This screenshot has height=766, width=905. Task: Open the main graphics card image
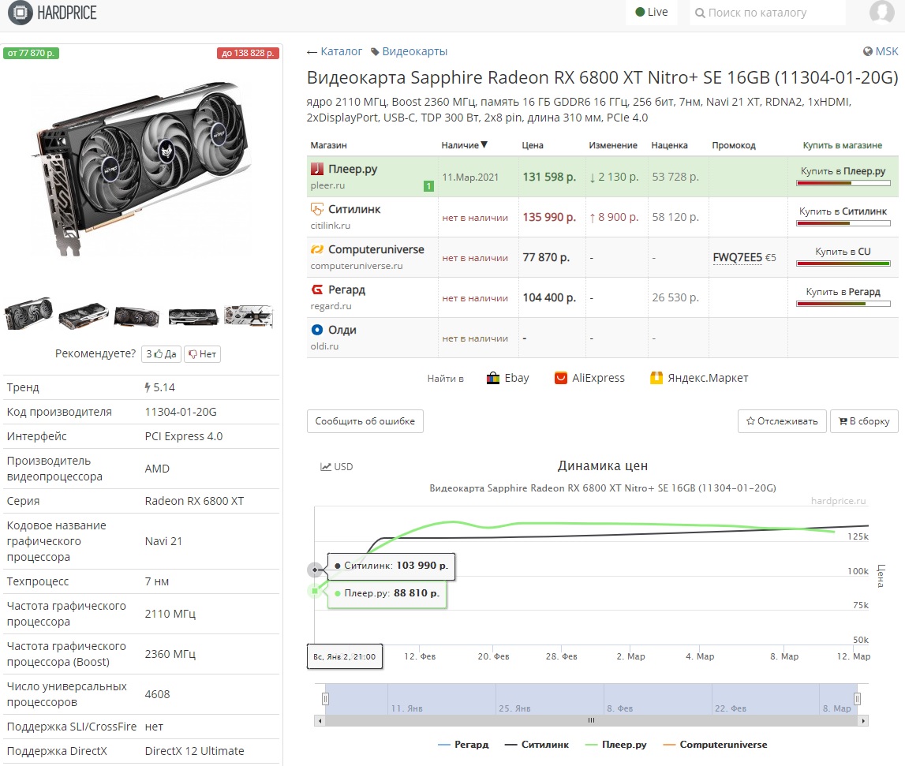tap(141, 169)
